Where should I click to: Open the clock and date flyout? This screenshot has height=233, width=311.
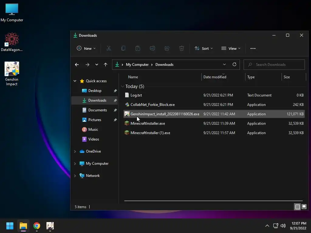click(x=298, y=226)
